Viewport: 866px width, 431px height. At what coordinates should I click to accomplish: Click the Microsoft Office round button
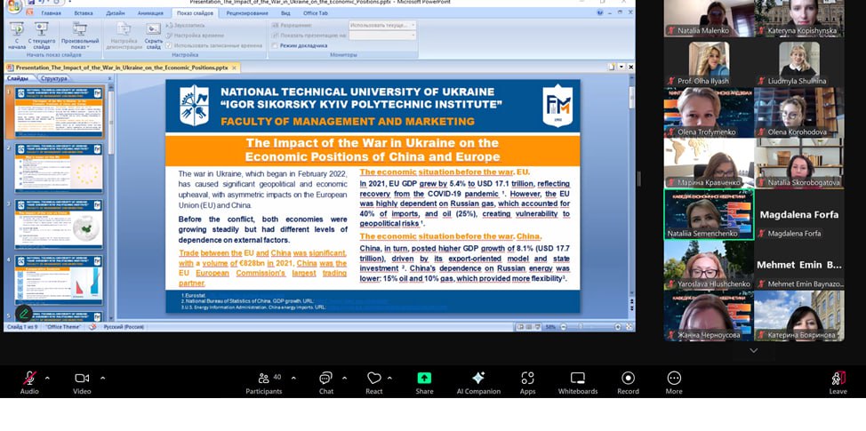coord(14,6)
